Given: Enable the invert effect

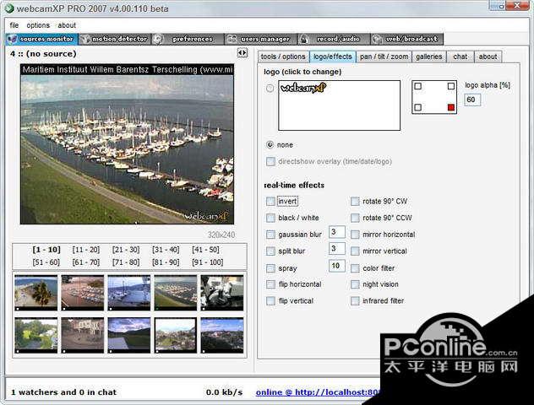Looking at the screenshot, I should (x=270, y=202).
